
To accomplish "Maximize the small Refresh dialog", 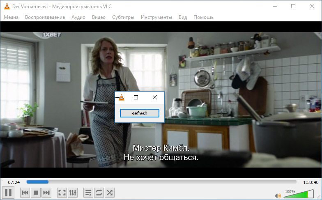I will point(136,97).
